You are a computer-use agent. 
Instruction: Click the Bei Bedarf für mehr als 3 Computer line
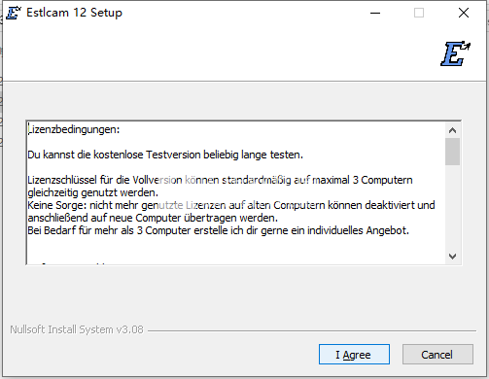[219, 230]
